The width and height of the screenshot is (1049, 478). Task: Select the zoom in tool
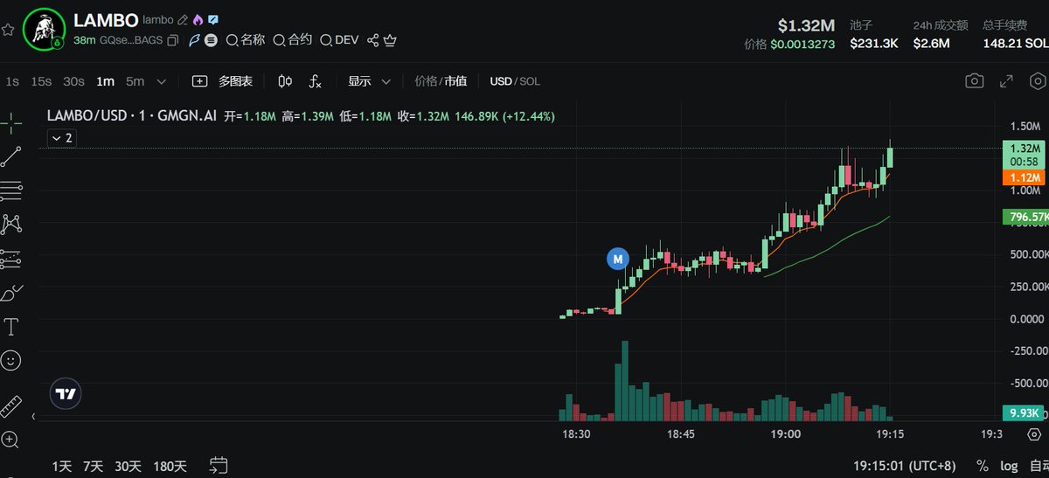click(x=11, y=440)
